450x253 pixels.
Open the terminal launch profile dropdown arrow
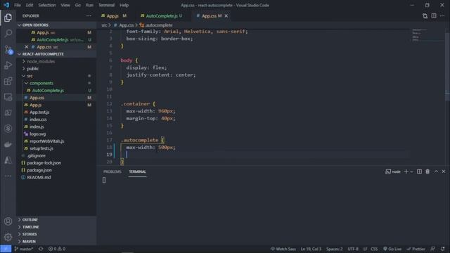[411, 171]
